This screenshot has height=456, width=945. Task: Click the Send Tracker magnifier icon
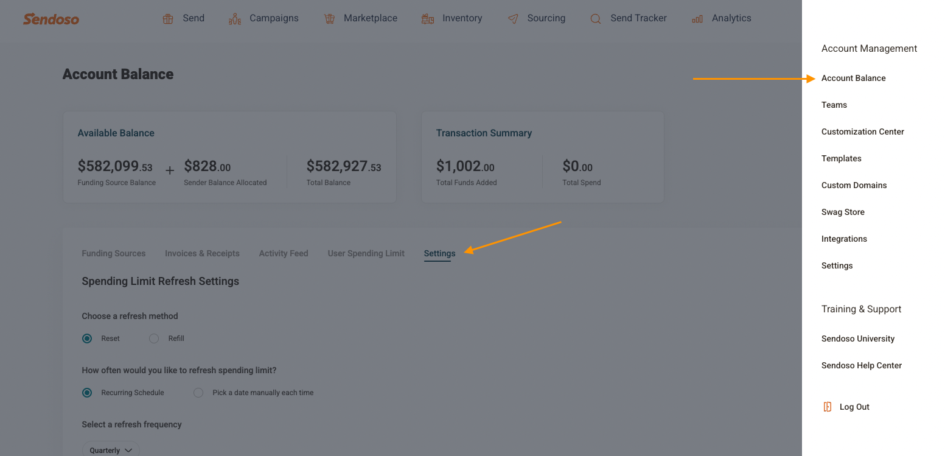[596, 19]
